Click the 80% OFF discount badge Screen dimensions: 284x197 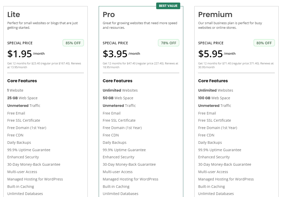(x=264, y=43)
